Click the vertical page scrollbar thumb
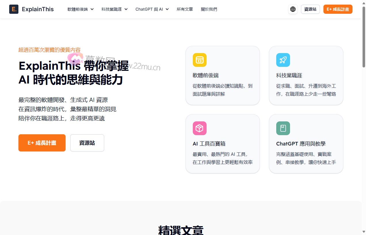Screen dimensions: 366x235 [364, 37]
